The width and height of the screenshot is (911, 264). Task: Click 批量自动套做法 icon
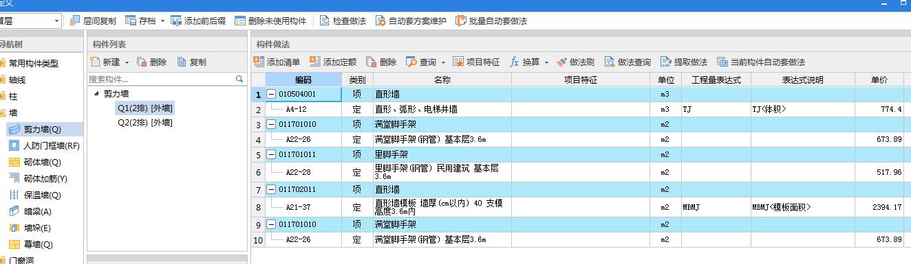461,21
